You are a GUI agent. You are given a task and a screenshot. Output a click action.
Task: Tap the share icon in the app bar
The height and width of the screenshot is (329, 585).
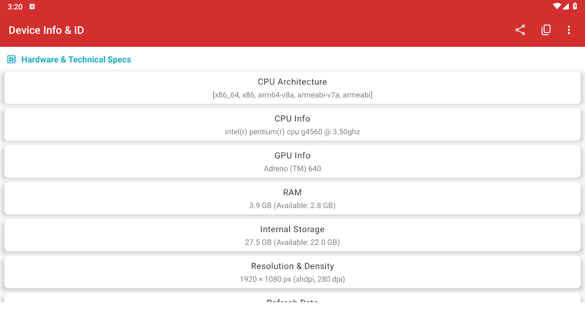tap(520, 30)
